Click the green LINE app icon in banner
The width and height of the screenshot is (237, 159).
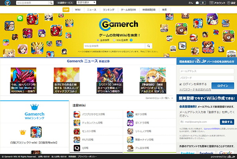coord(20,18)
